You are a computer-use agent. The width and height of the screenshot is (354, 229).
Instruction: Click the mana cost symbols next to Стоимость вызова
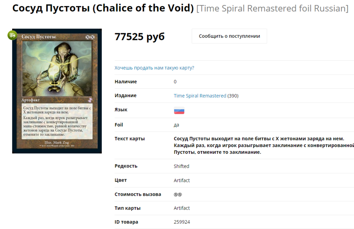(x=178, y=194)
